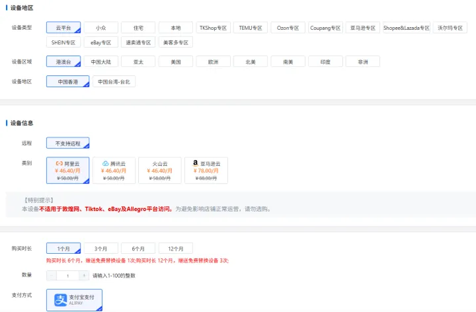Select 支付宝支付 payment method

click(74, 300)
